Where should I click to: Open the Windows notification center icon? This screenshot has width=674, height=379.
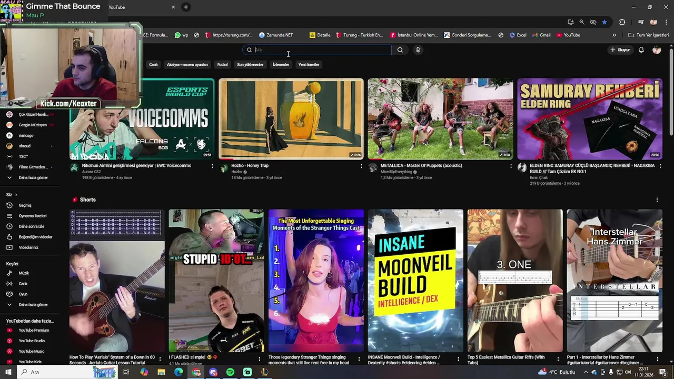663,372
